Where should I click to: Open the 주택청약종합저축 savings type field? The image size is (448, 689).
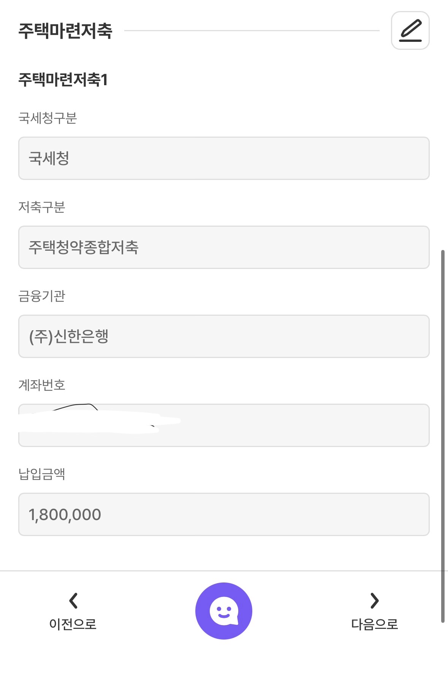pos(224,247)
